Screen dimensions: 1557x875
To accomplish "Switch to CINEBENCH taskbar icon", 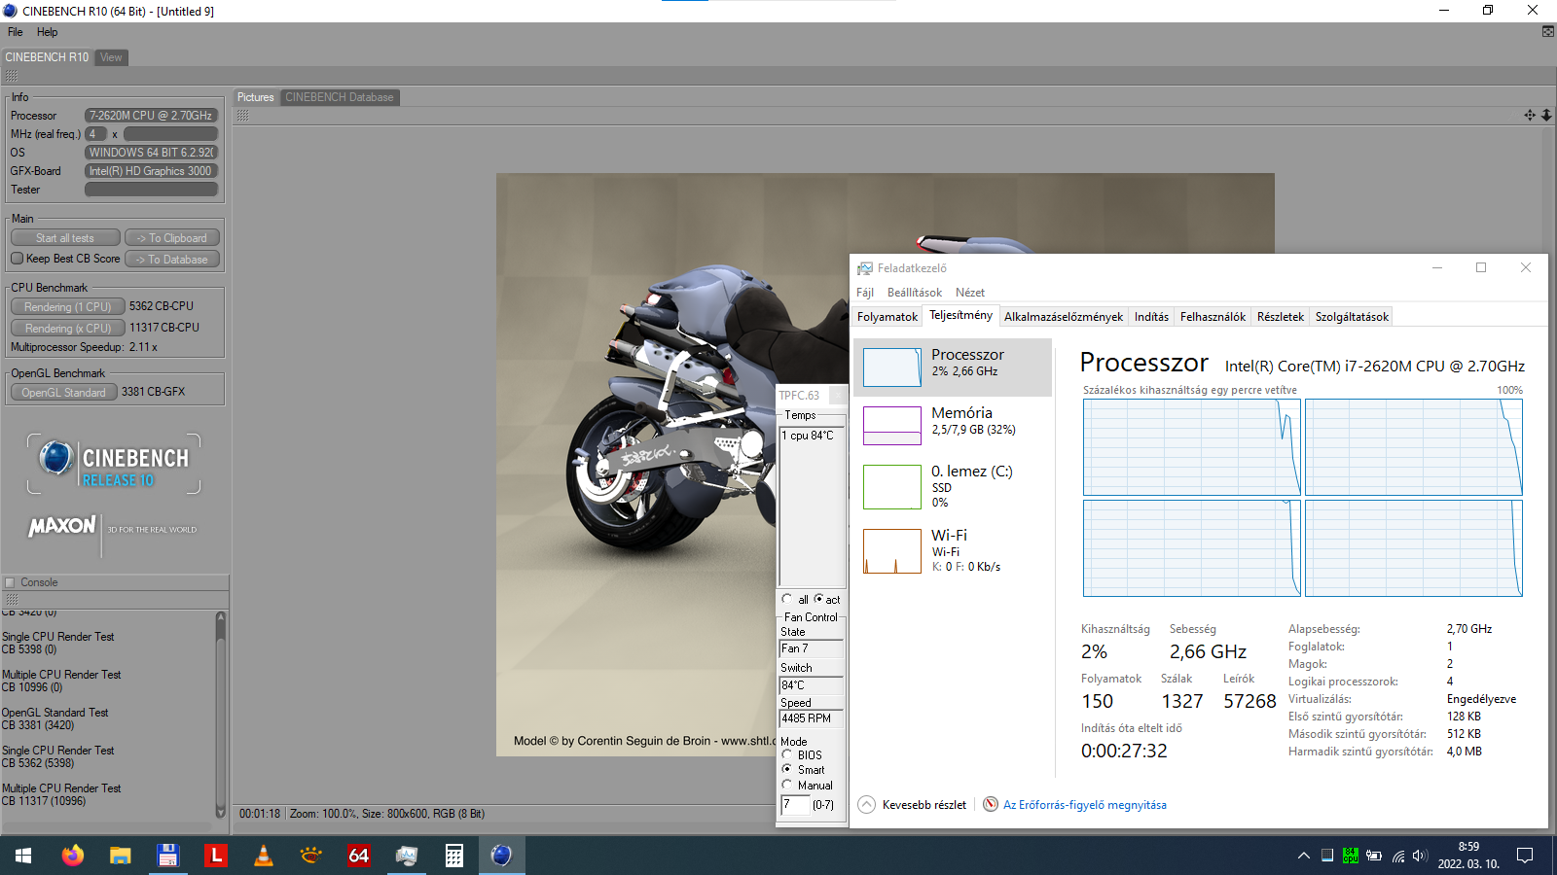I will (x=501, y=856).
